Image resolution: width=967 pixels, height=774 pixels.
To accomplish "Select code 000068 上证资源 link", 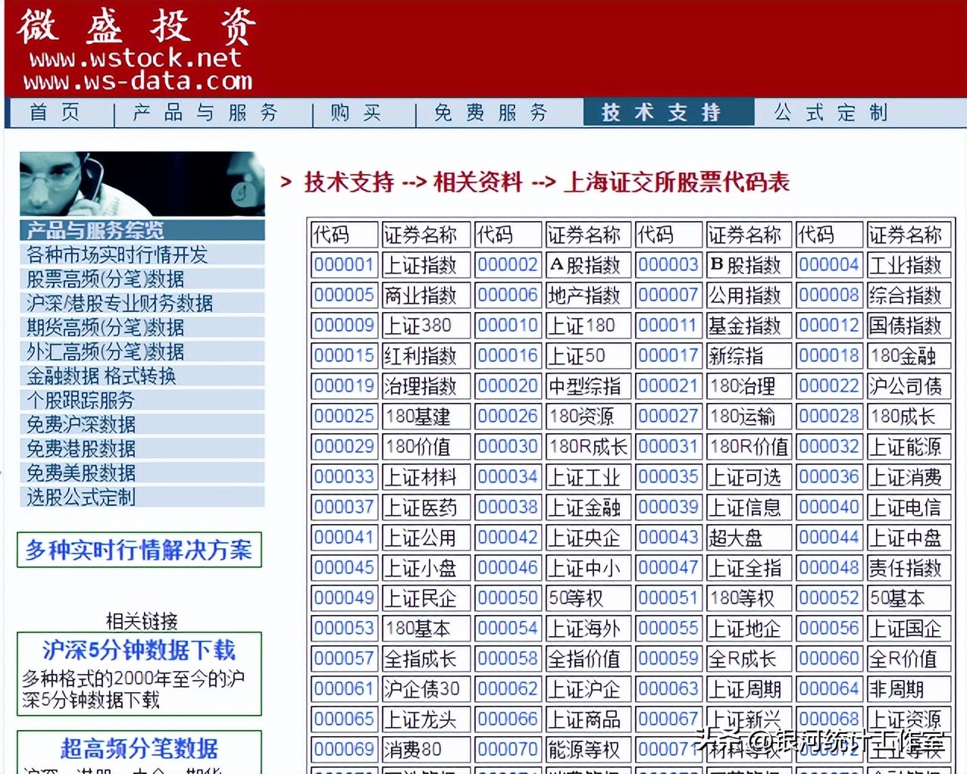I will 828,719.
